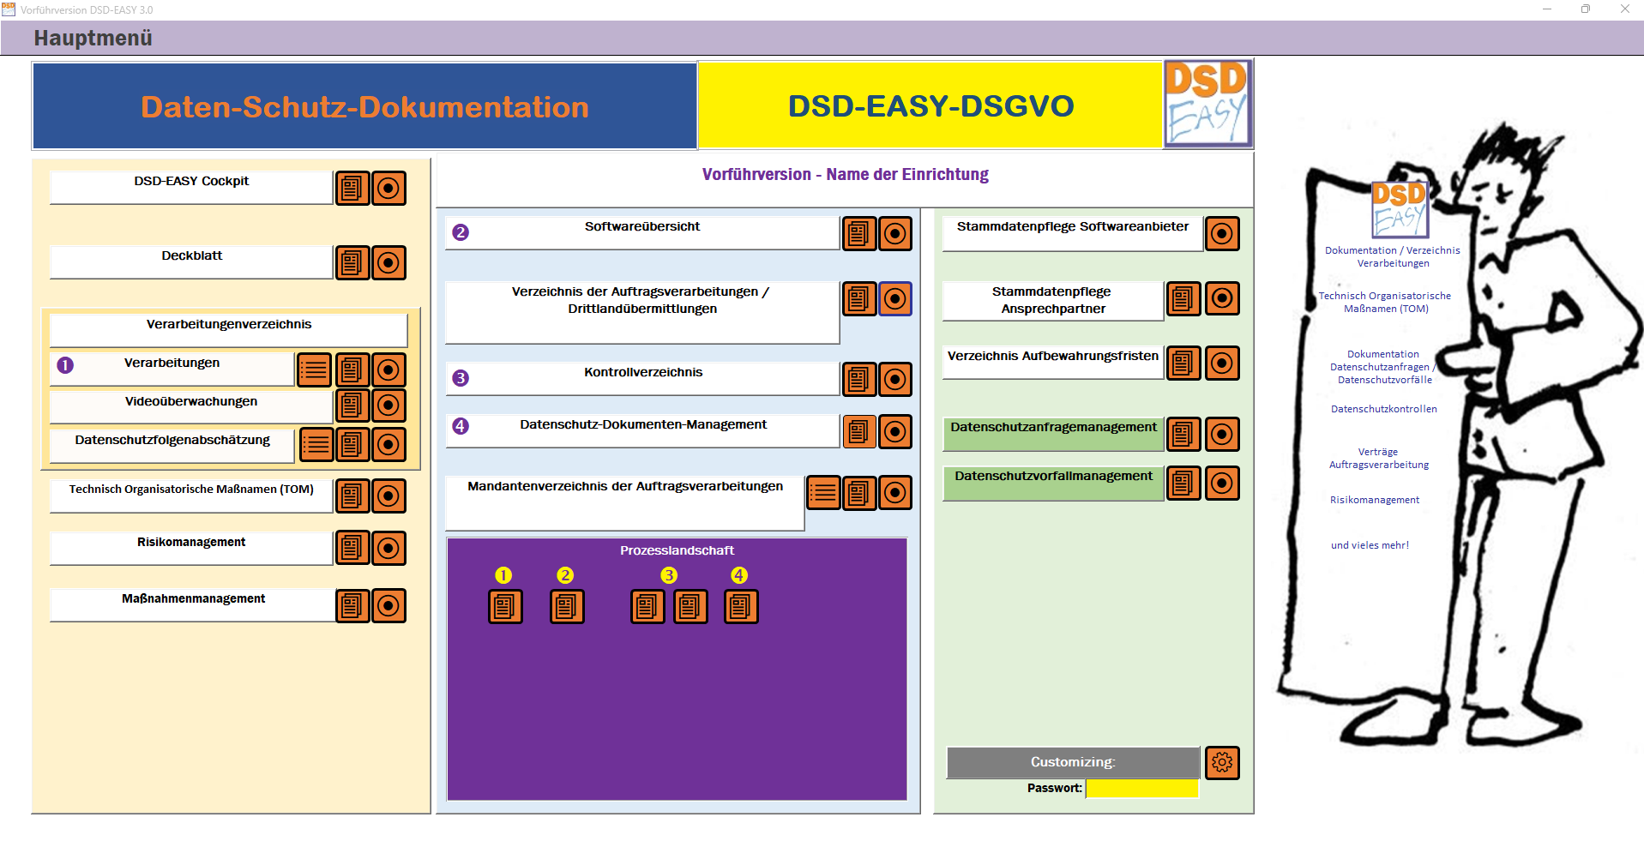The height and width of the screenshot is (853, 1644).
Task: Open the document icon next to DSD-EASY Cockpit
Action: pyautogui.click(x=352, y=188)
